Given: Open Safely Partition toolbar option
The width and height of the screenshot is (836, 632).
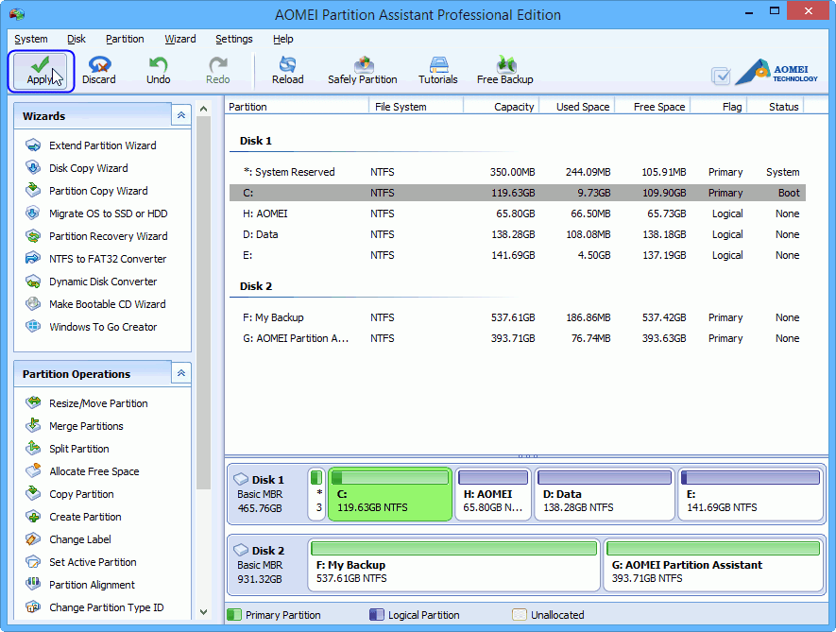Looking at the screenshot, I should click(x=363, y=71).
